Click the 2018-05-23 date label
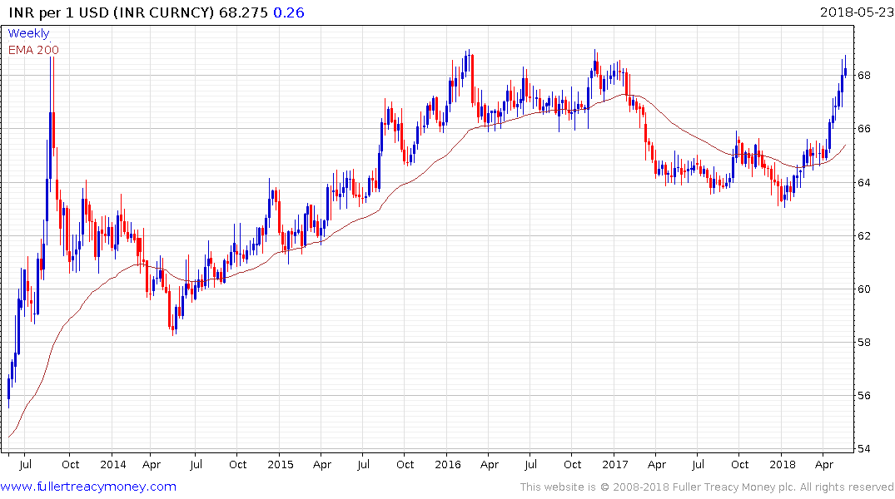 pos(856,12)
